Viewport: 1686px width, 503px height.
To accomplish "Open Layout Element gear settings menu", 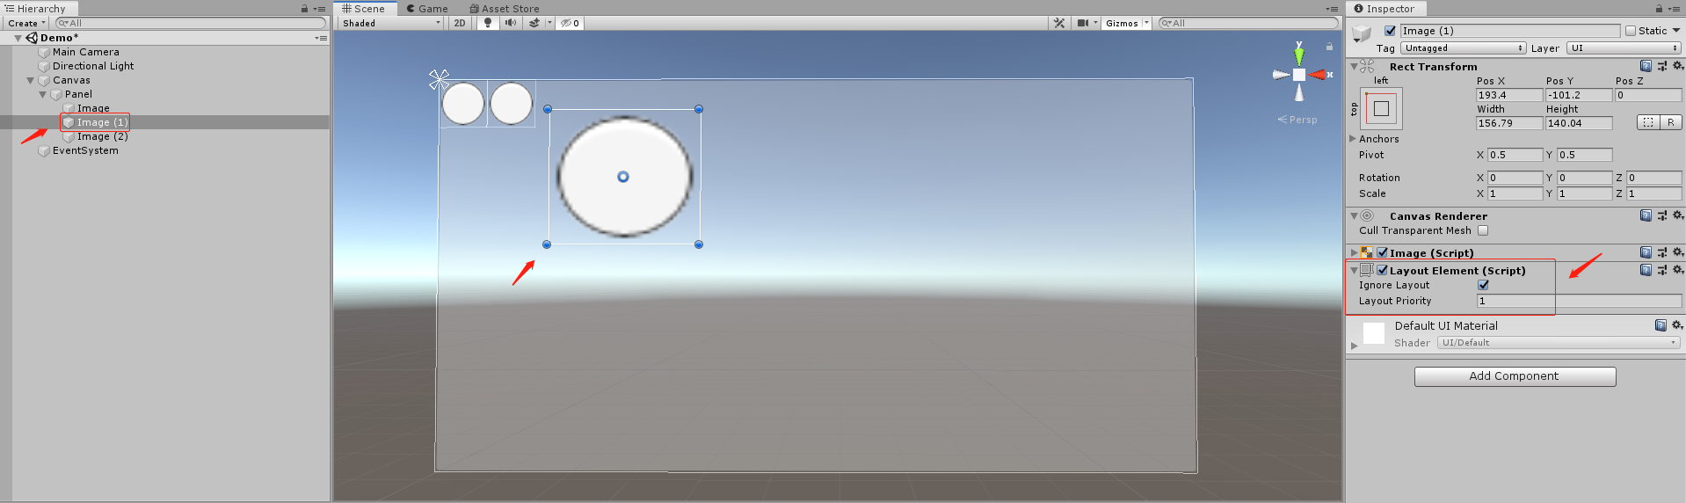I will point(1677,270).
